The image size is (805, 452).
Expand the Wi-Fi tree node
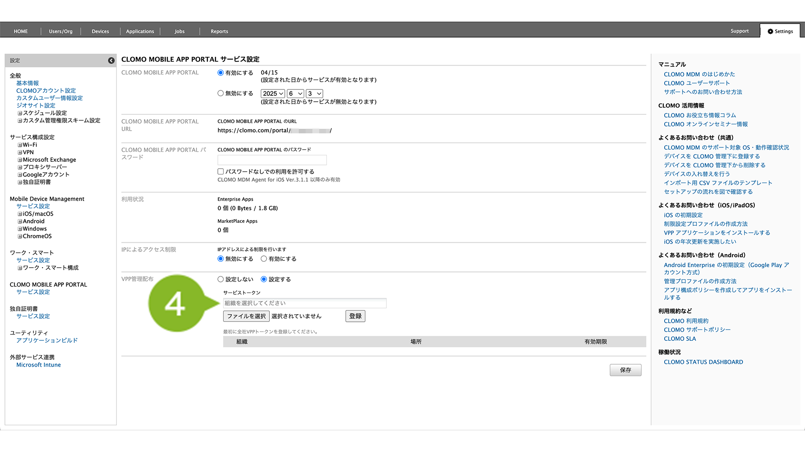point(20,145)
